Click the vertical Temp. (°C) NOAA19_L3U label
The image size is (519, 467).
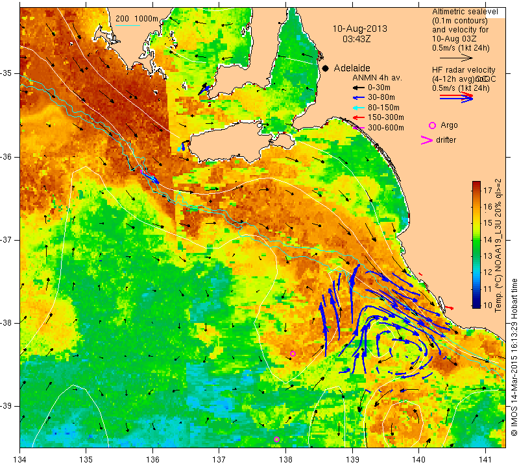click(498, 245)
